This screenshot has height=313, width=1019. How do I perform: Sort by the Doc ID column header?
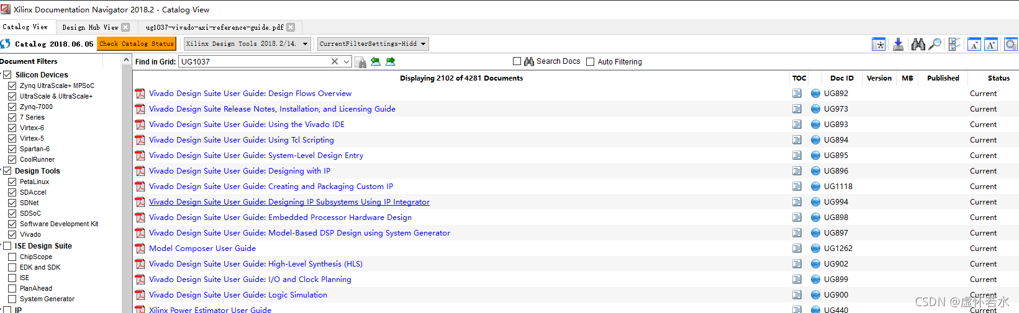point(841,78)
